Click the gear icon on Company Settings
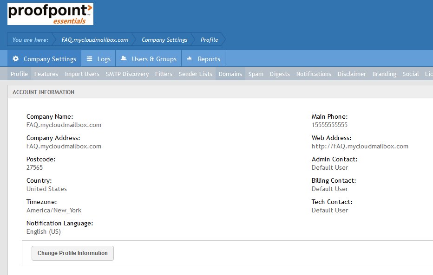 (x=16, y=58)
